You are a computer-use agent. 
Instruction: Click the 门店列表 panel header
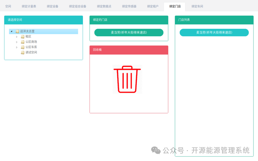click(x=214, y=20)
